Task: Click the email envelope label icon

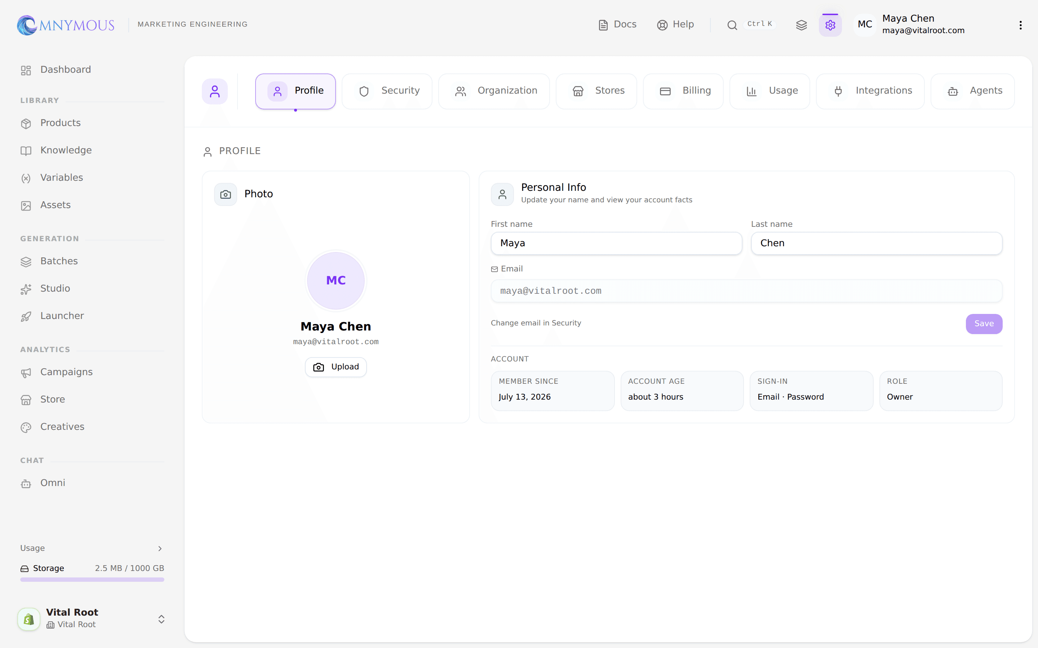Action: (494, 269)
